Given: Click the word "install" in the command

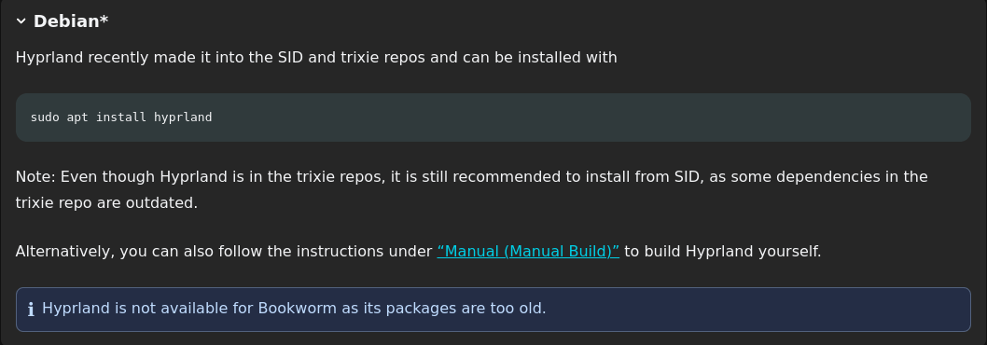Looking at the screenshot, I should 121,117.
